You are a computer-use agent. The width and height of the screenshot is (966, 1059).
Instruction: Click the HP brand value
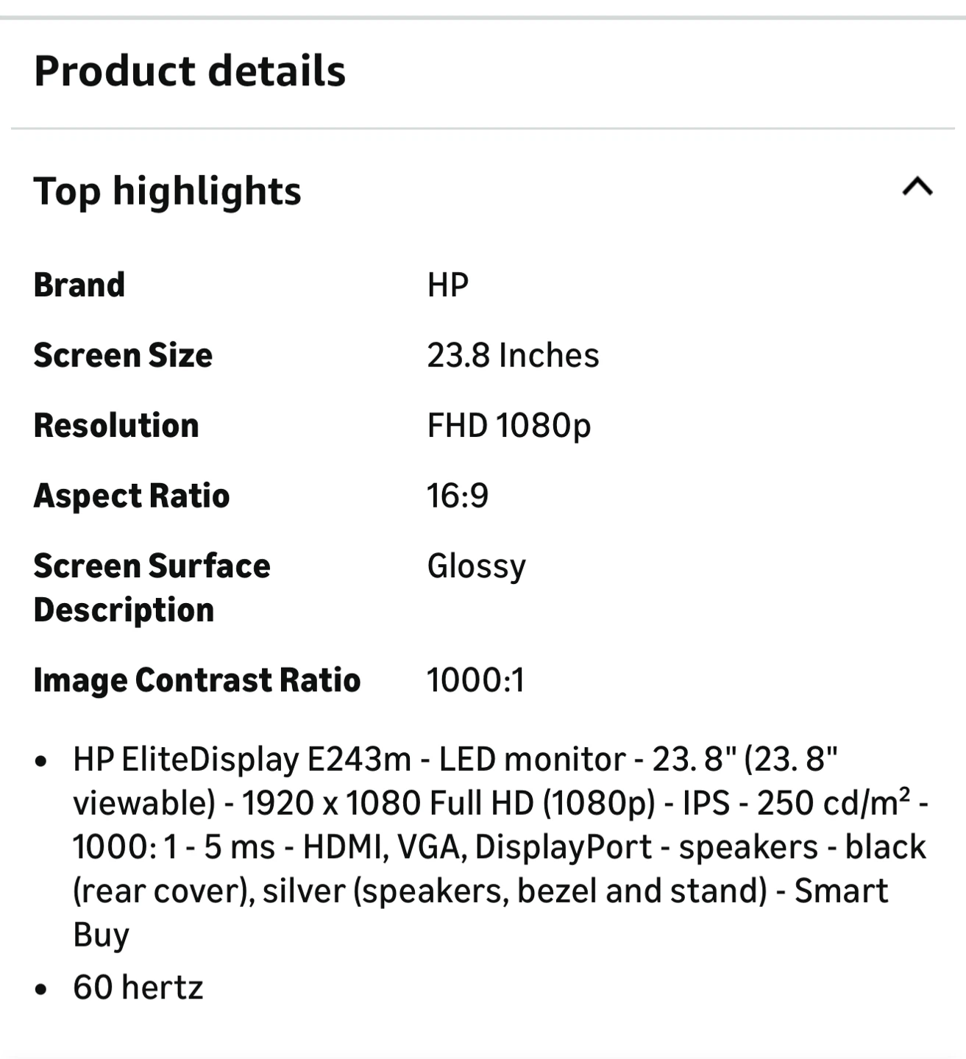447,285
